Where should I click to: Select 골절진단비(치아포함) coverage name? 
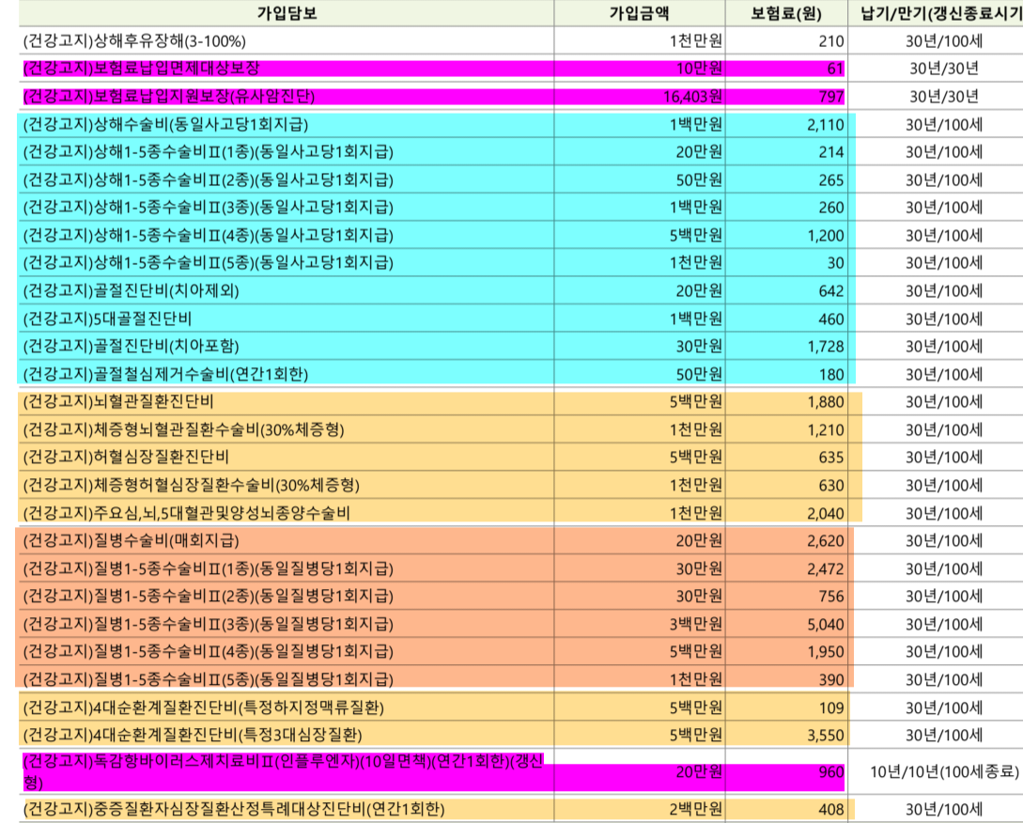(x=132, y=346)
